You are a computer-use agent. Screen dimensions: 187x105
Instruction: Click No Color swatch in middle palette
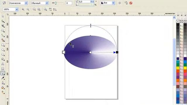tap(181, 21)
